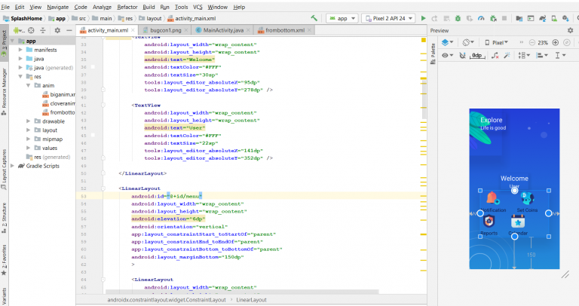The width and height of the screenshot is (579, 306).
Task: Open the Pixel 2 API 24 device dropdown
Action: point(388,17)
